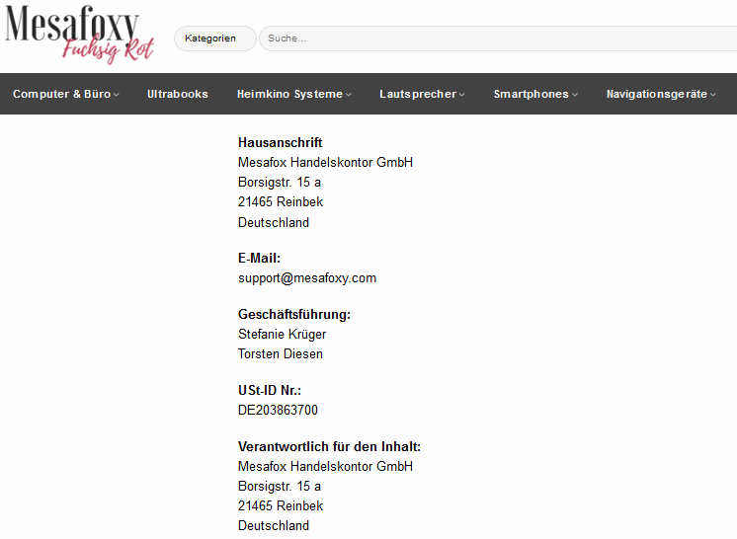Open the Lautsprecher menu

[422, 94]
